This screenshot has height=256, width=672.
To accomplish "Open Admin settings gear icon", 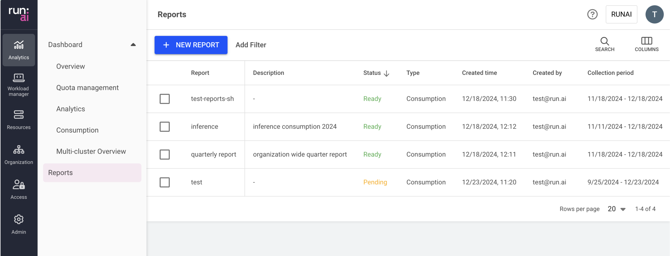I will pyautogui.click(x=19, y=224).
